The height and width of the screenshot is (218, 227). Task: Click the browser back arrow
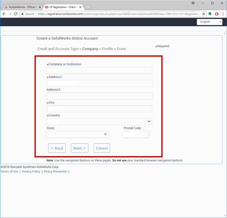point(4,14)
